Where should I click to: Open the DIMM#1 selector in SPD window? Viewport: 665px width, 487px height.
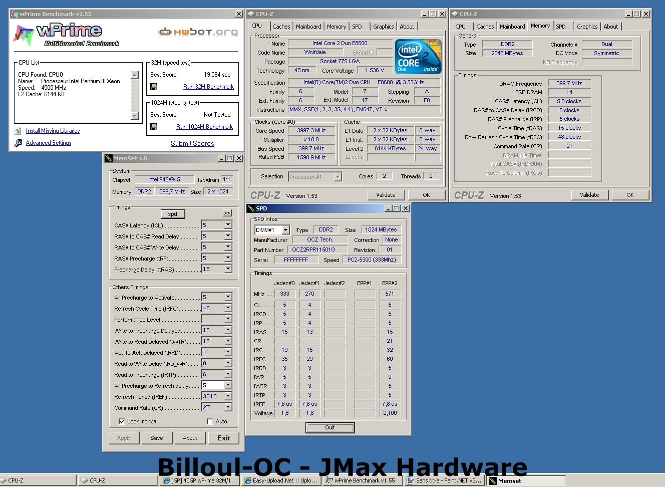[x=285, y=230]
